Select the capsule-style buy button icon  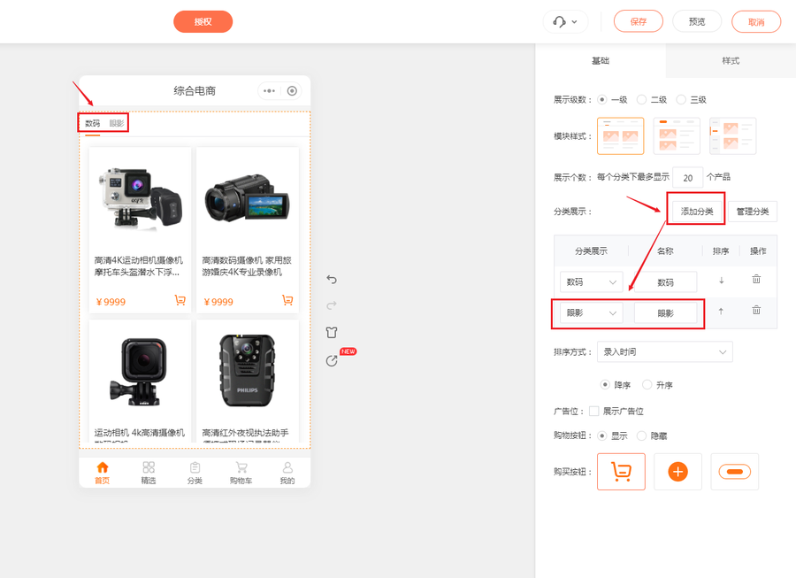coord(734,471)
